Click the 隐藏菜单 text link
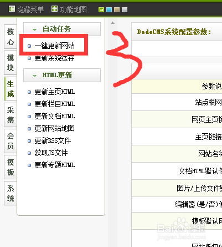222x247 pixels. [30, 9]
